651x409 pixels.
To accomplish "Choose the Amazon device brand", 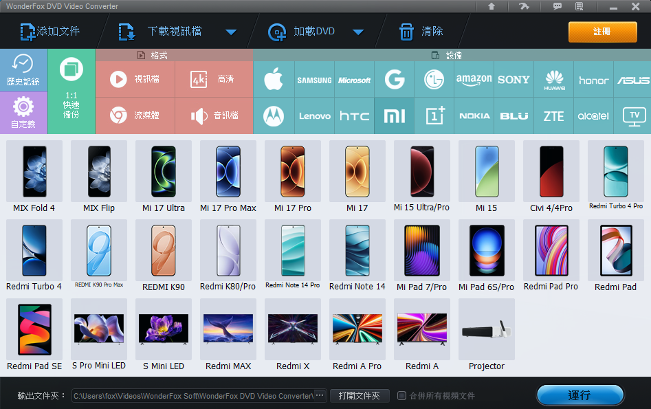I will click(x=474, y=79).
